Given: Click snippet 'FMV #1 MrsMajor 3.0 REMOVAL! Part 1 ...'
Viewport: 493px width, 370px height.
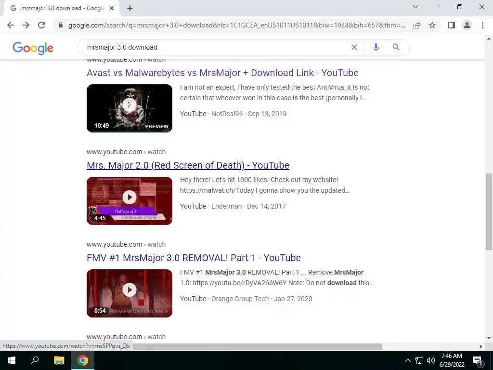Looking at the screenshot, I should pyautogui.click(x=277, y=277).
